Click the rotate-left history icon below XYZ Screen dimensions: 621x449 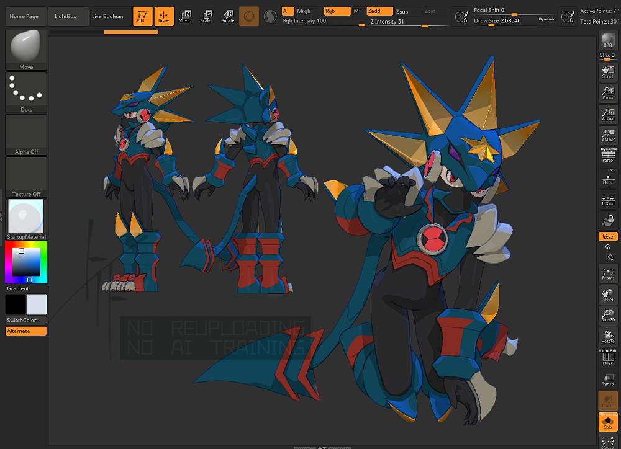608,247
